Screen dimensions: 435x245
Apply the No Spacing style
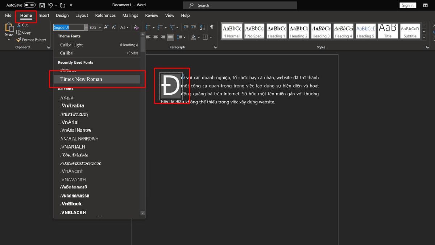coord(254,31)
